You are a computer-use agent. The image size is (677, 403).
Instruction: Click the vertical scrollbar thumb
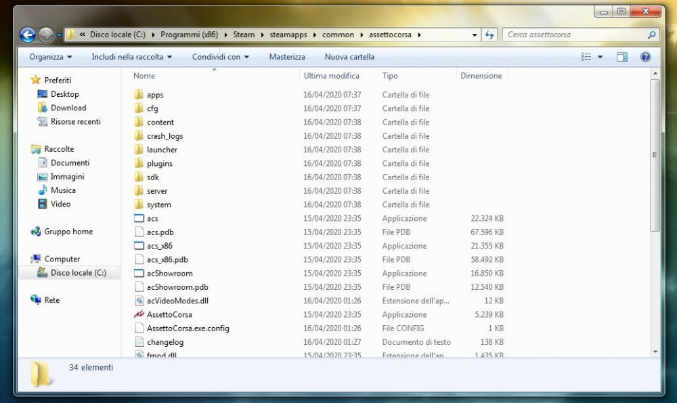coord(655,155)
